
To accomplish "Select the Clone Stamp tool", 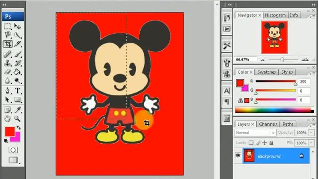I will [7, 63].
